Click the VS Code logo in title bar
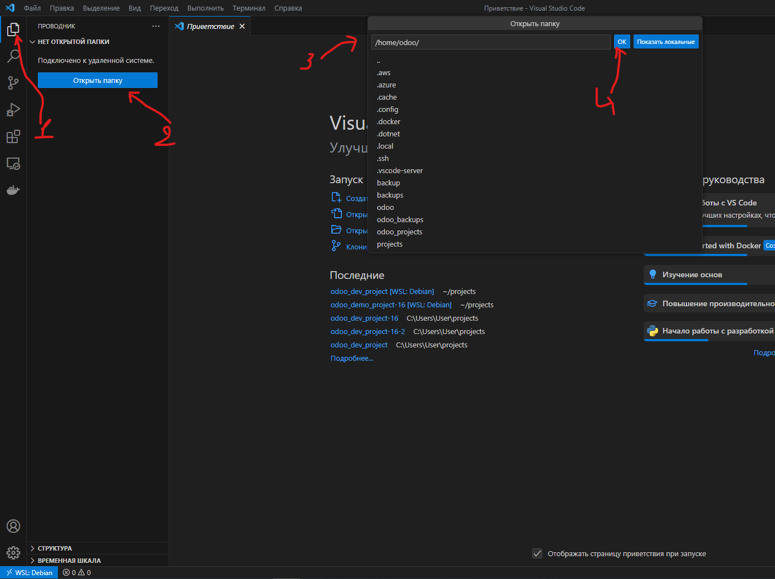 click(x=10, y=8)
